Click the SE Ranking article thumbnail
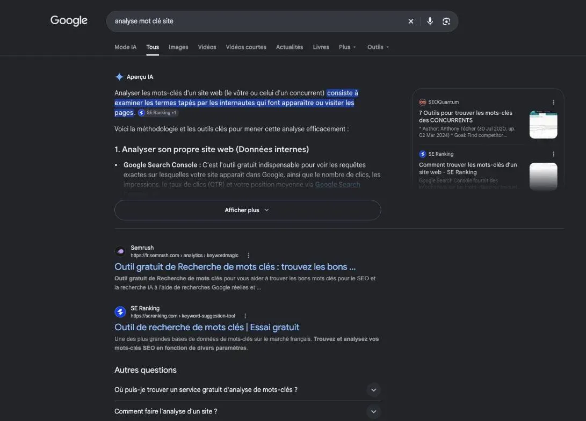This screenshot has height=421, width=586. [x=544, y=176]
